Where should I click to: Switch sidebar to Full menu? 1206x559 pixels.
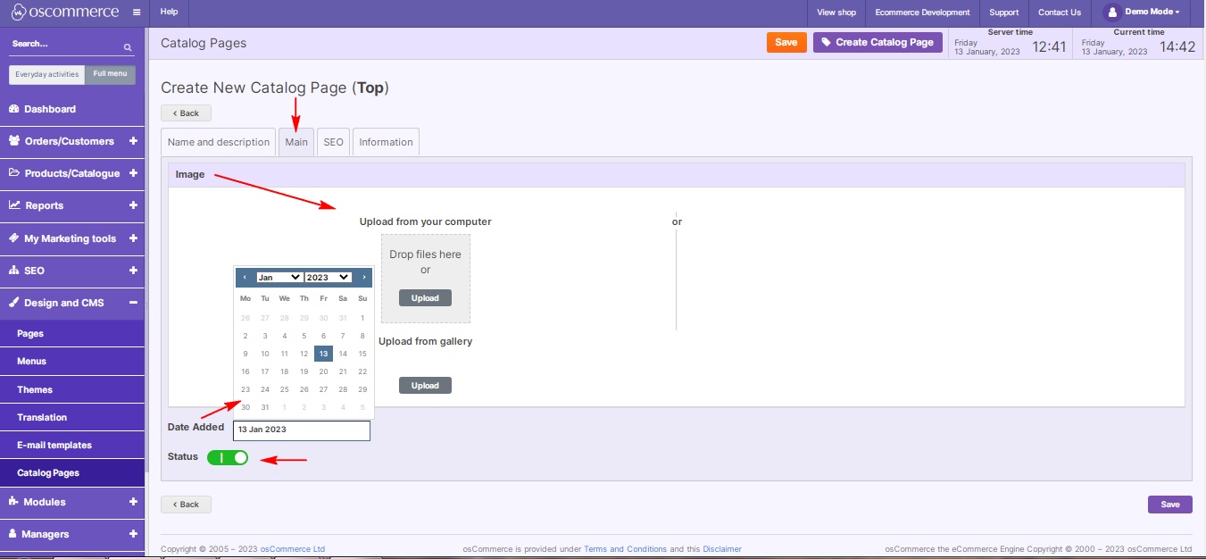click(x=110, y=74)
